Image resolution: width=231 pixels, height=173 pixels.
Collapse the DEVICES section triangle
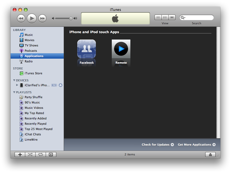coord(14,80)
